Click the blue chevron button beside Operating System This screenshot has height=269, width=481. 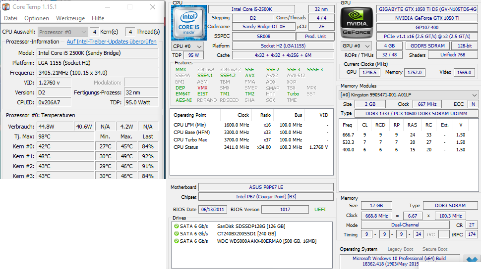(x=472, y=259)
